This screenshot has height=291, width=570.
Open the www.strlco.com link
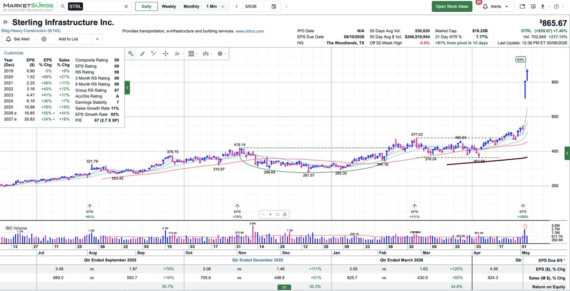(249, 31)
